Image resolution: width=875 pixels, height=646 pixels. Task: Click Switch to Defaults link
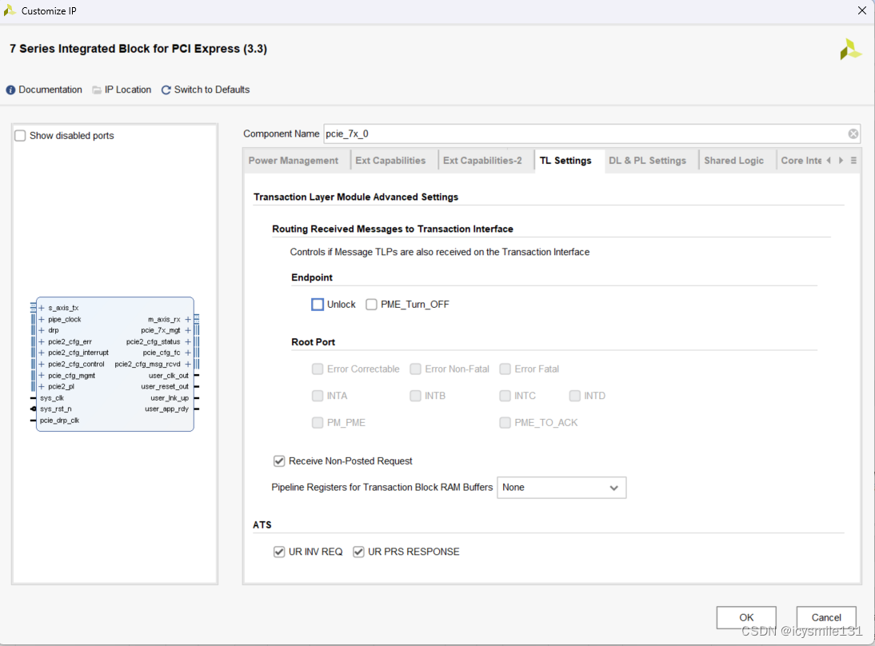pos(212,90)
